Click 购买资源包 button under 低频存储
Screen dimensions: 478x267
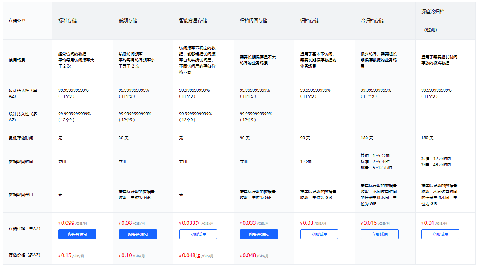click(138, 234)
